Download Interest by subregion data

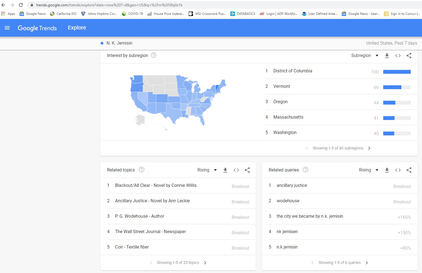tap(387, 56)
